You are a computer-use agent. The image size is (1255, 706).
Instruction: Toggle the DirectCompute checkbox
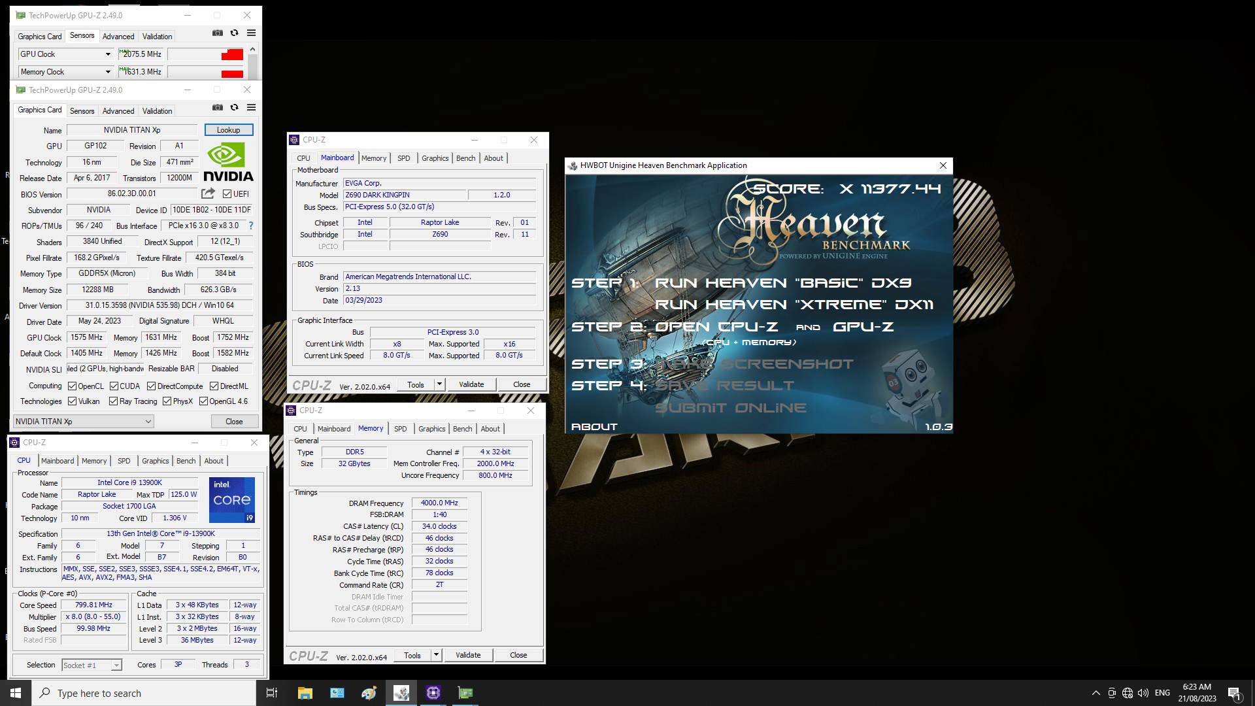[151, 386]
